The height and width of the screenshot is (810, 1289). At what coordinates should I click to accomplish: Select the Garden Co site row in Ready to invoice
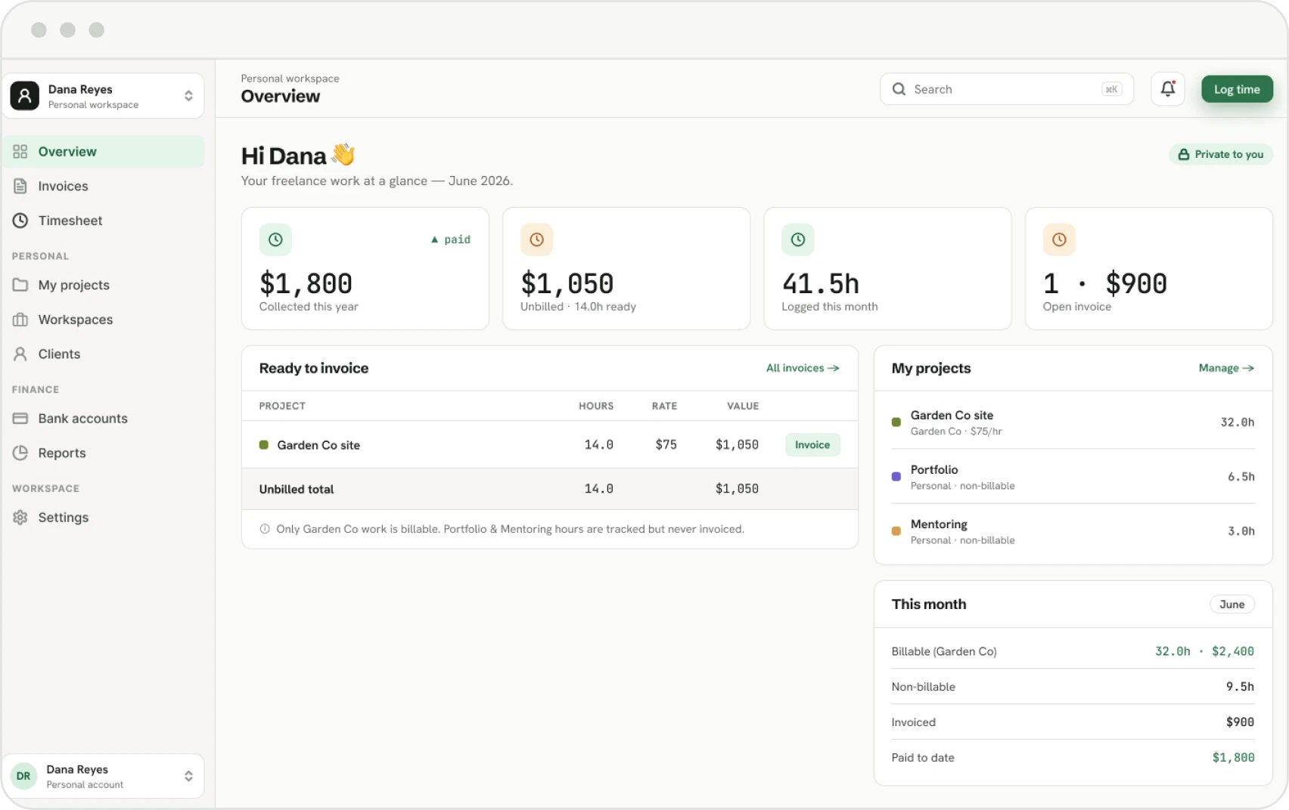550,445
